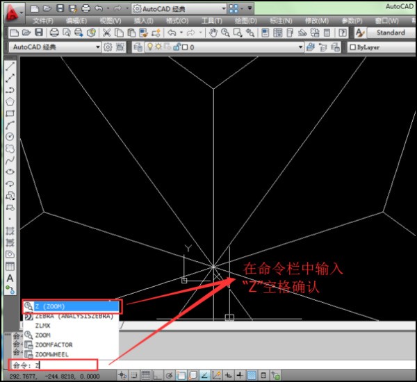Click the Table tool in draw toolbar
The image size is (417, 382).
click(x=10, y=266)
